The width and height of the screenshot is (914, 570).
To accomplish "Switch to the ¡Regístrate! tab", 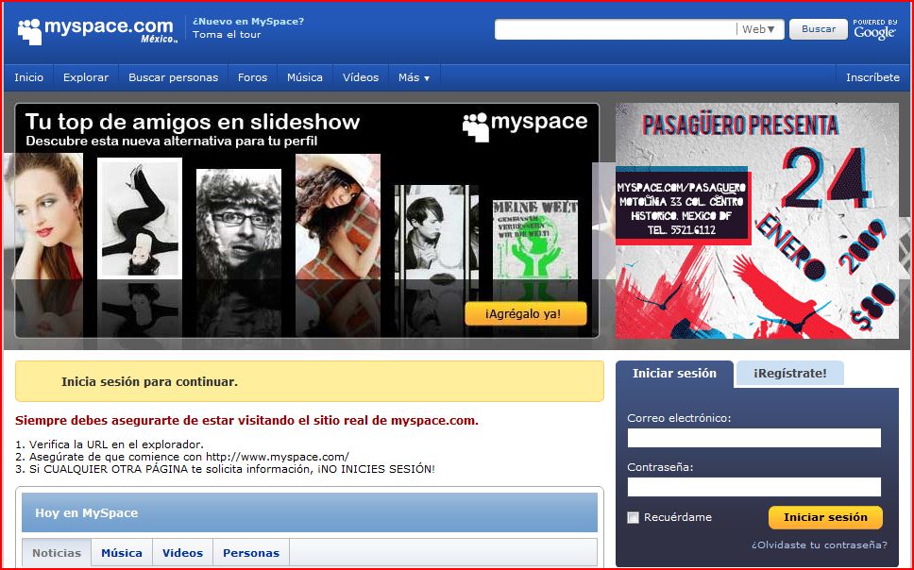I will [x=790, y=374].
